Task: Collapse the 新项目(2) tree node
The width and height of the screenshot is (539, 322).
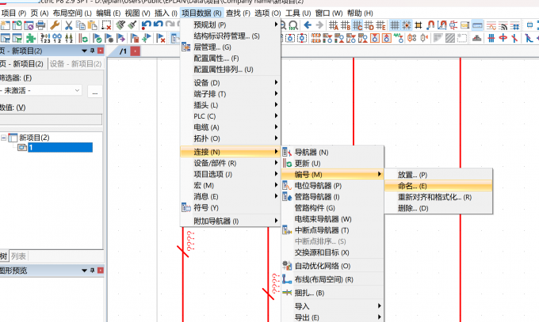Action: 3,138
